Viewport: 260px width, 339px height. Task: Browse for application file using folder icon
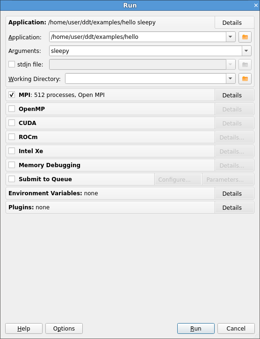click(245, 37)
